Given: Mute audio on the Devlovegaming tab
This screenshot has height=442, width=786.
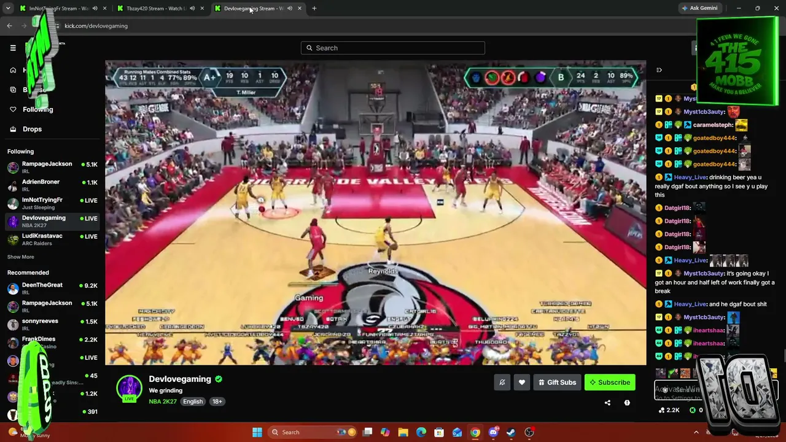Looking at the screenshot, I should (x=289, y=9).
